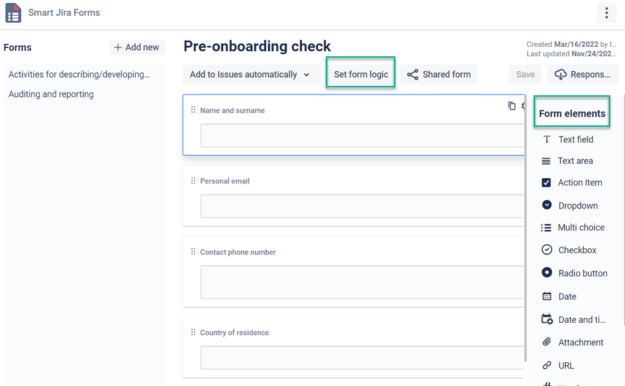Screen dimensions: 625x386
Task: Open Activities for describing/developing form
Action: click(x=79, y=74)
